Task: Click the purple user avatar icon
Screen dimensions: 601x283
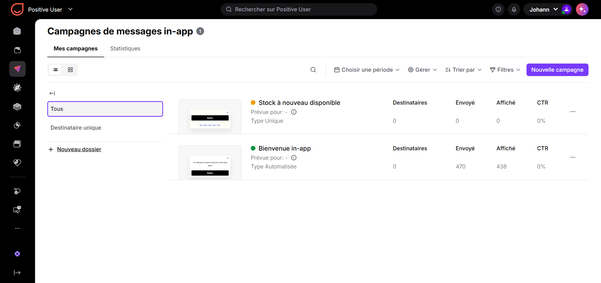Action: (567, 9)
